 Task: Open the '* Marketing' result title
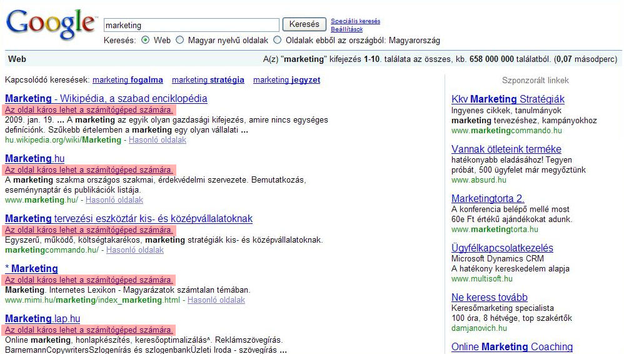click(31, 268)
